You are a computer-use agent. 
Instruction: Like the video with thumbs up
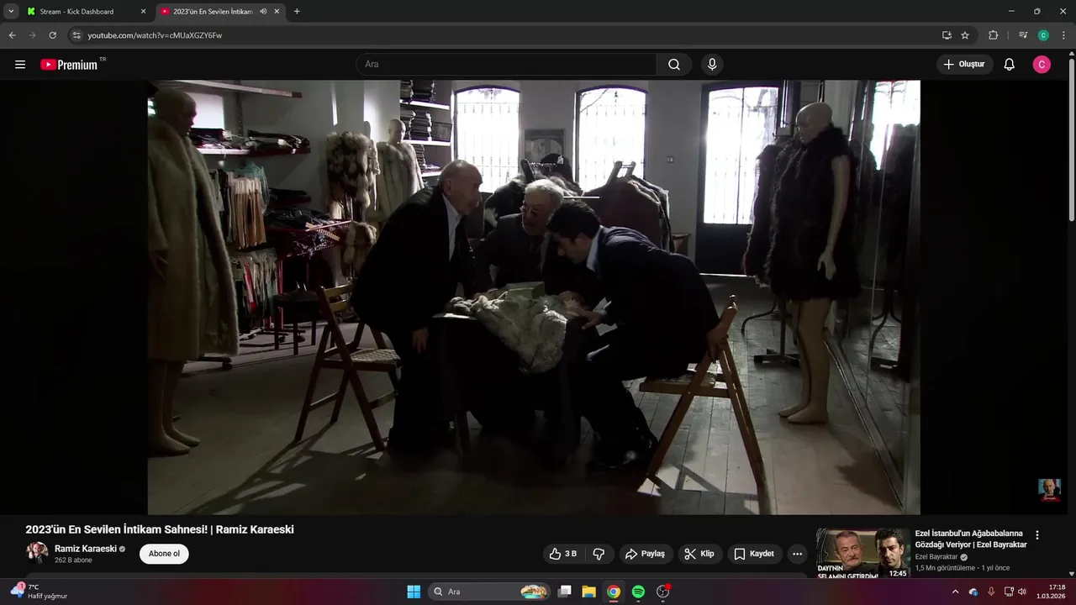[563, 554]
